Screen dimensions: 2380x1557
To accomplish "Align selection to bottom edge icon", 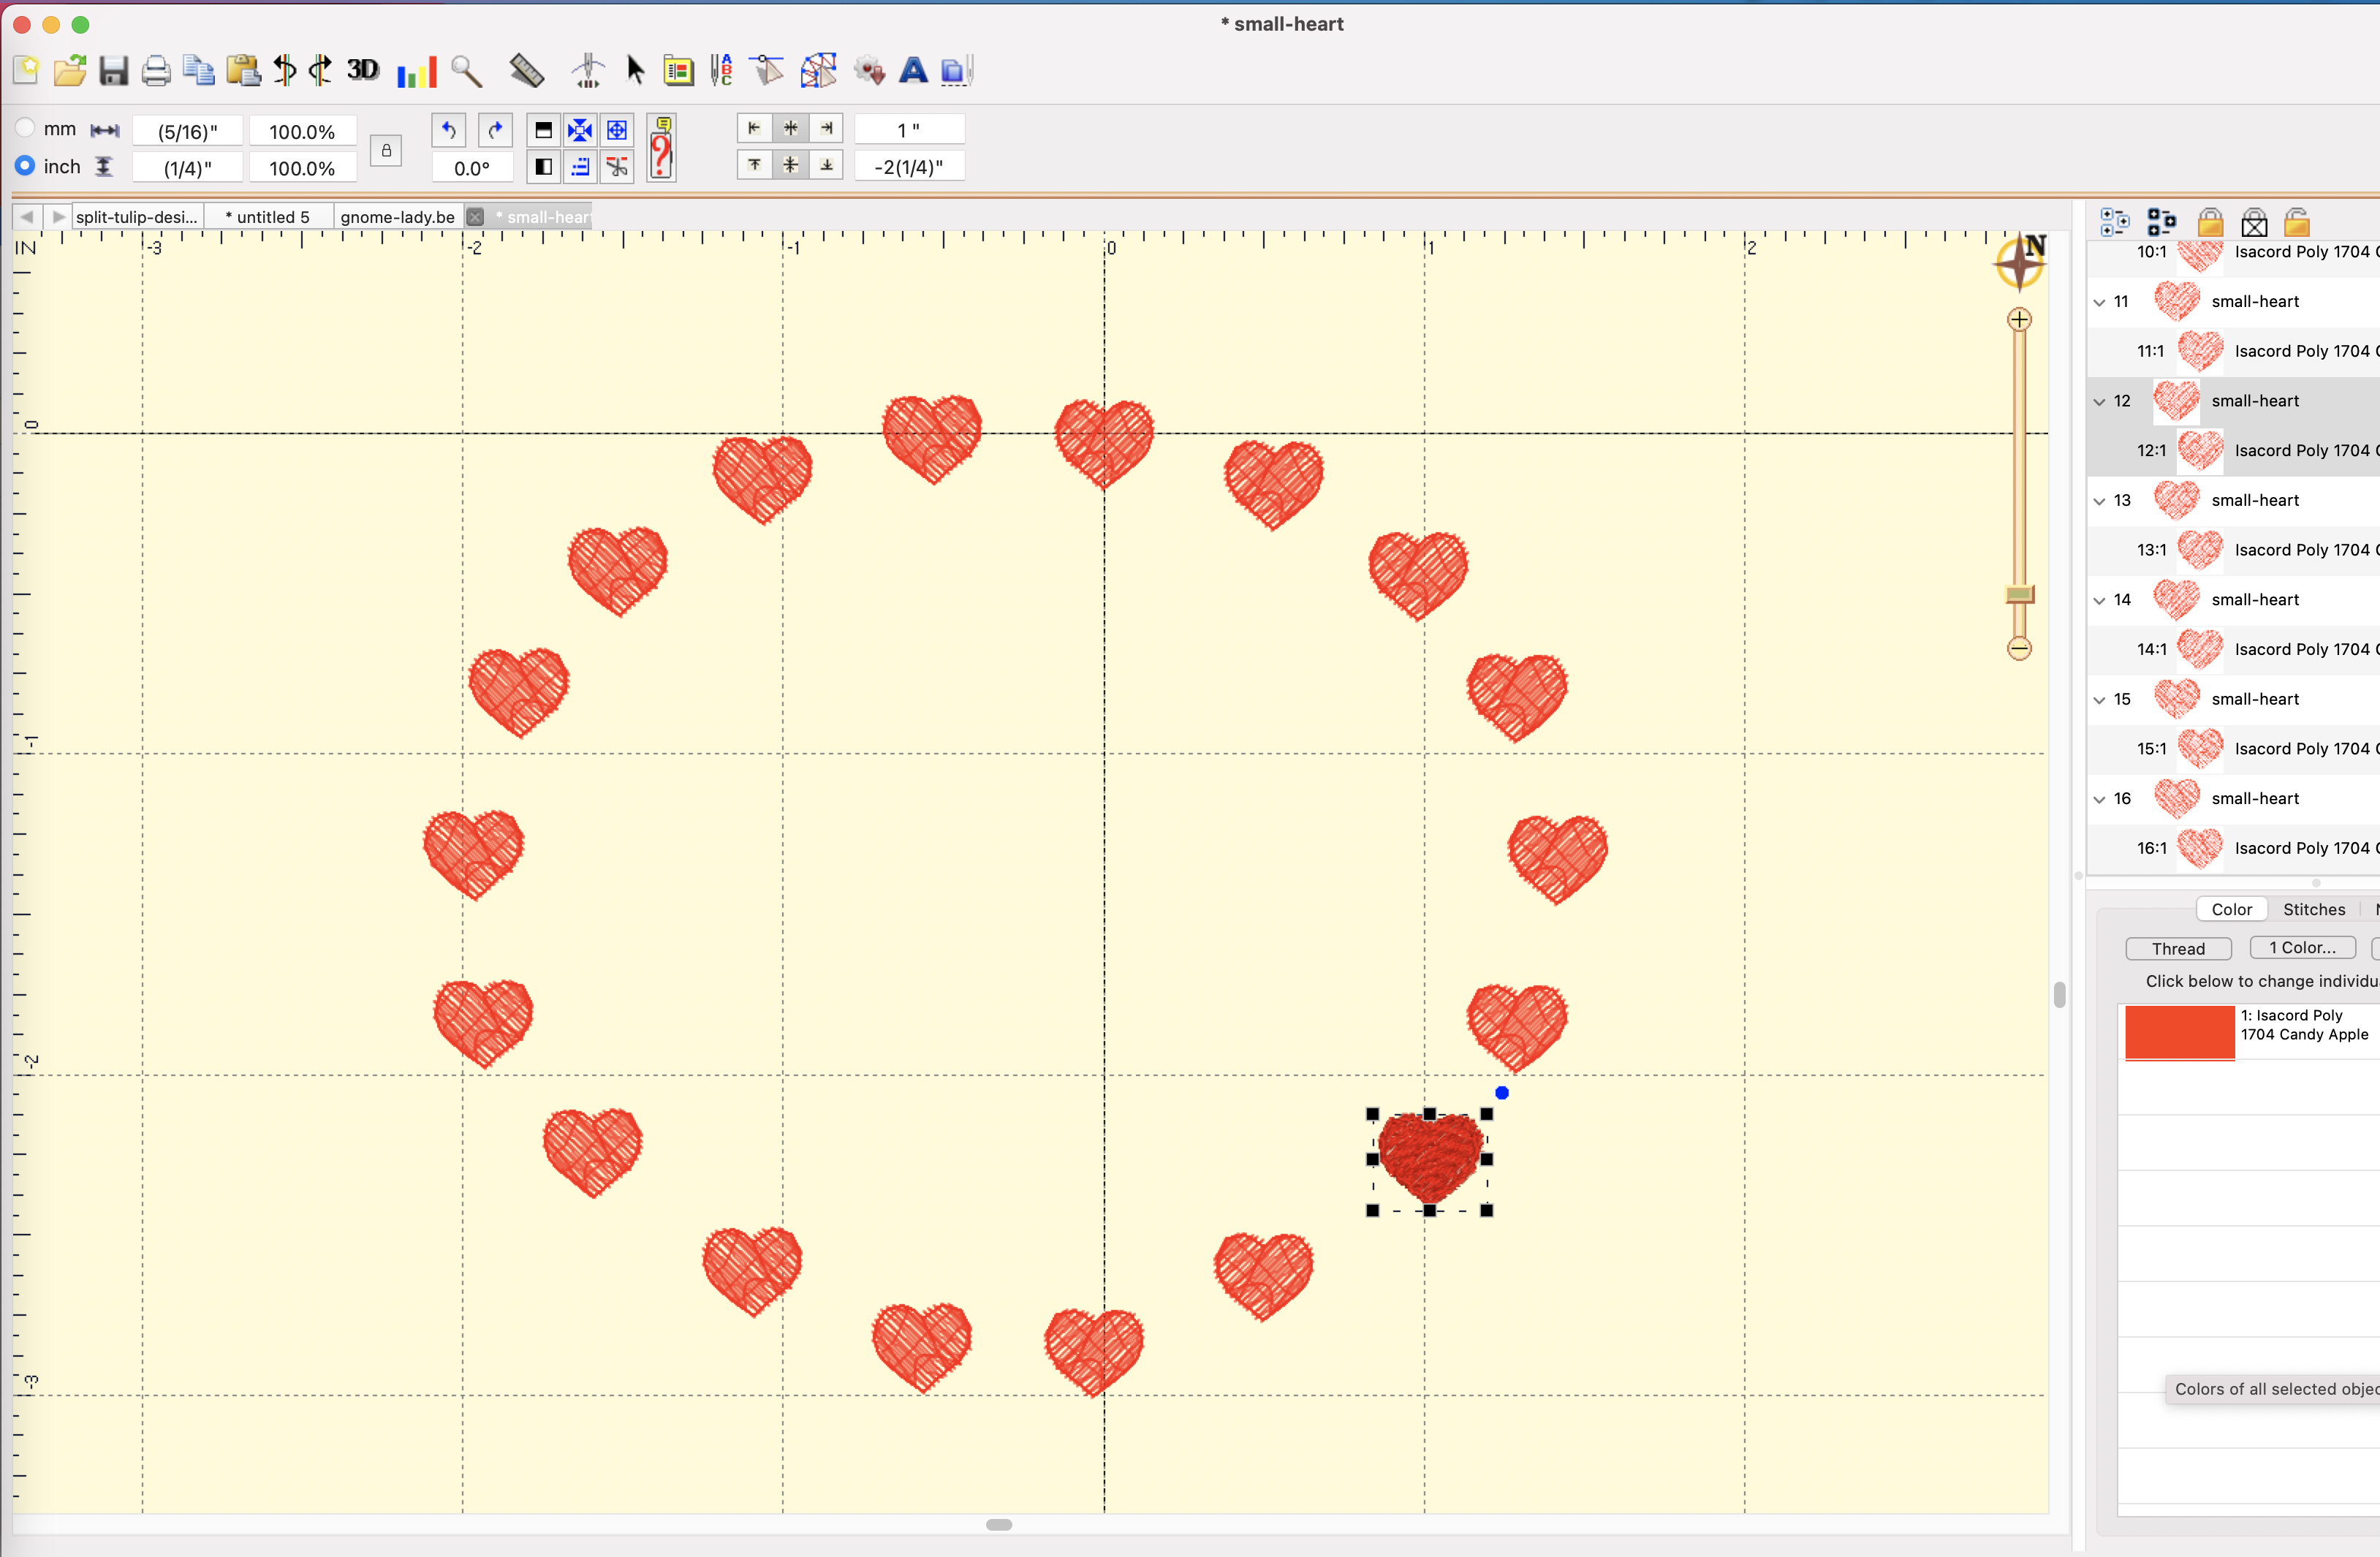I will (x=827, y=165).
